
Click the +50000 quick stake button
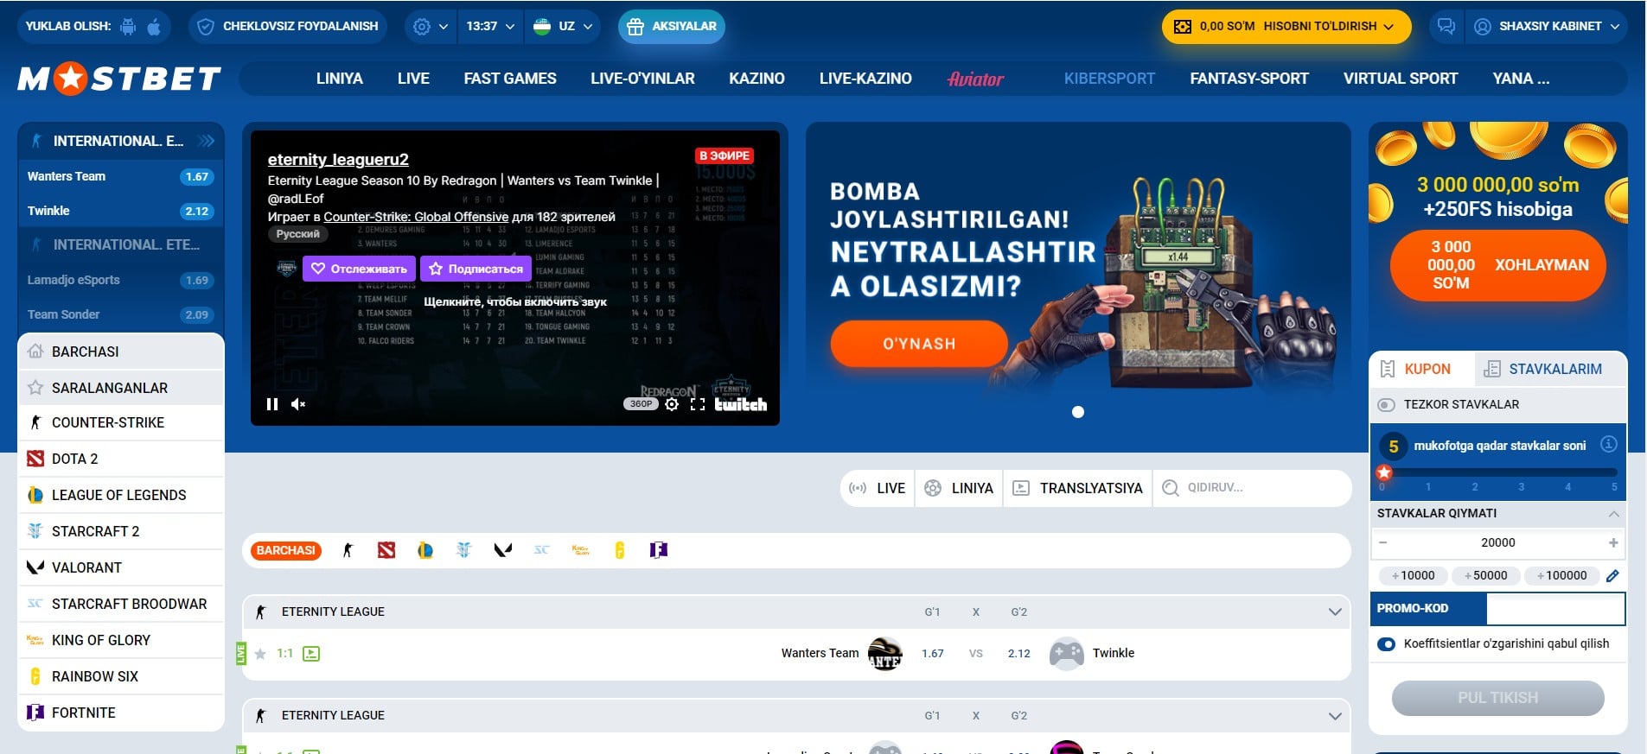tap(1485, 576)
